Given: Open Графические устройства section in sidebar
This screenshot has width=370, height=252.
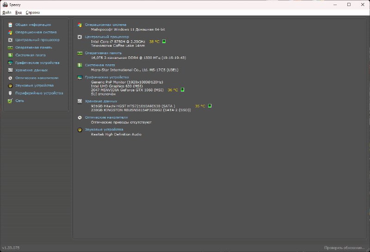Looking at the screenshot, I should point(37,63).
